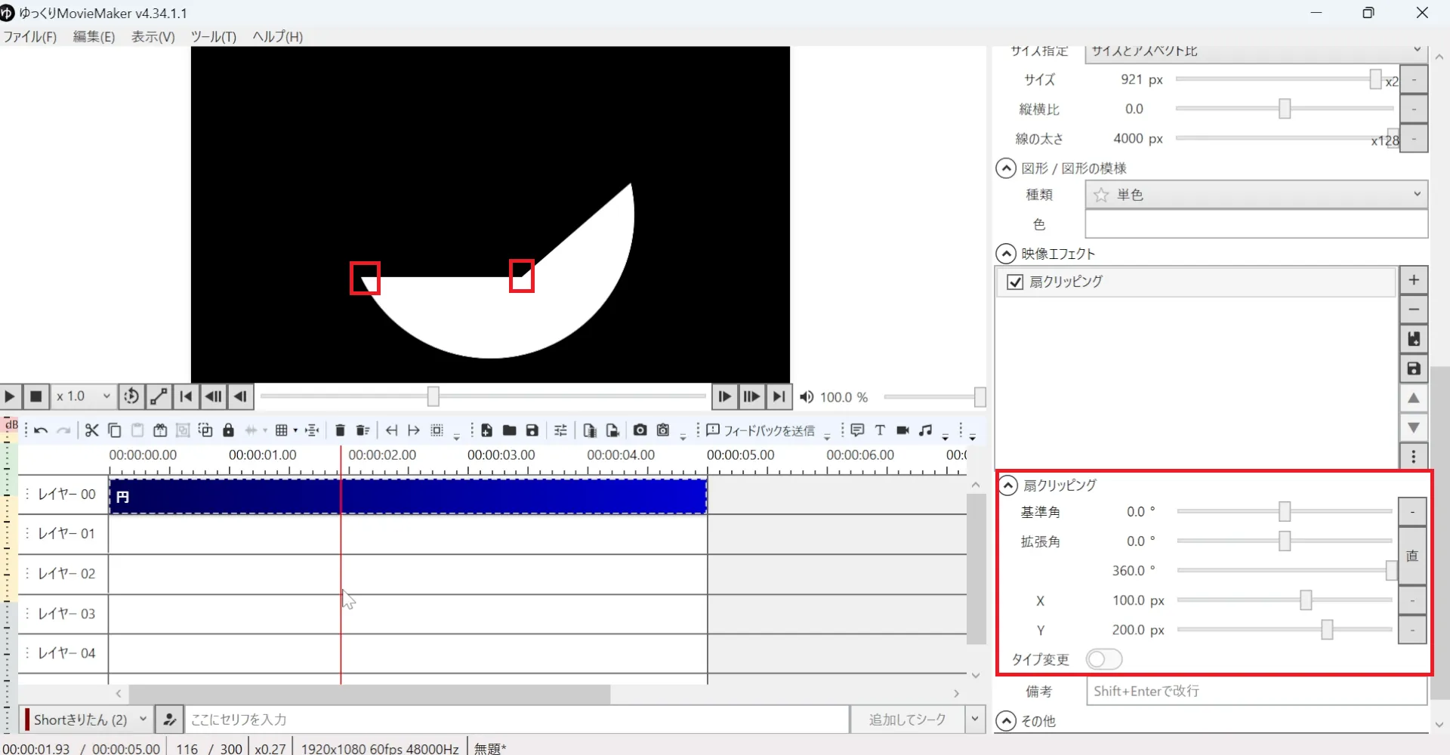1450x755 pixels.
Task: Click the 備考 notes input field
Action: [x=1257, y=691]
